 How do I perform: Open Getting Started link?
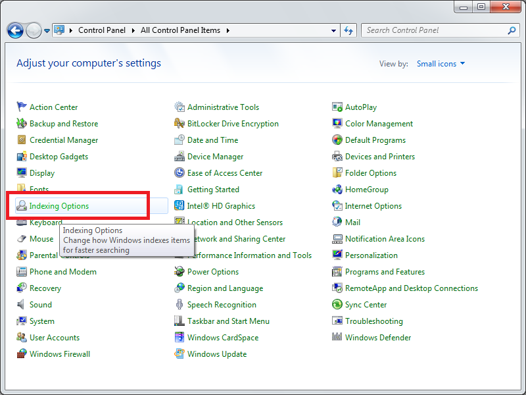(213, 190)
